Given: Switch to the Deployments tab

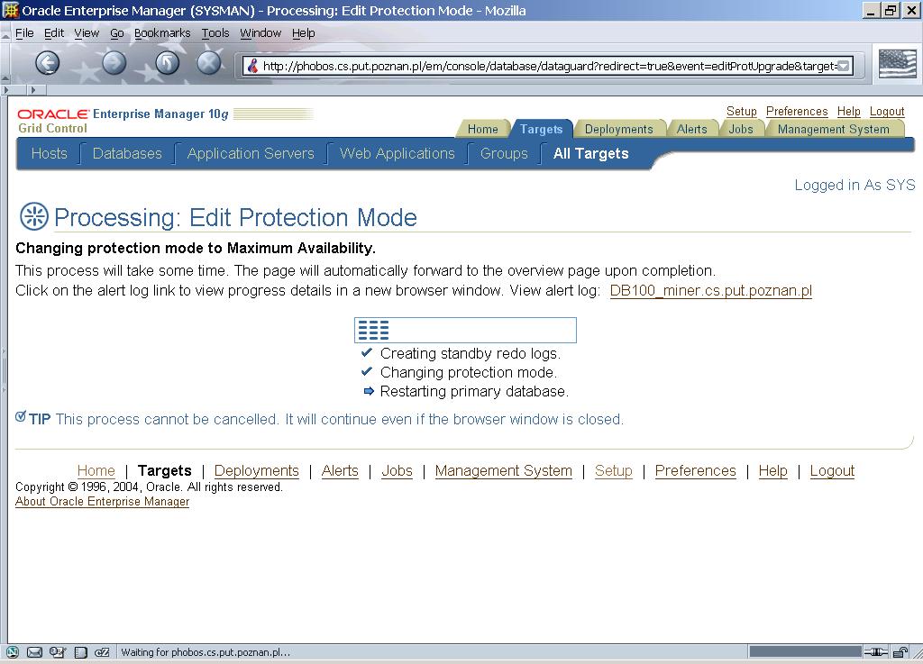Looking at the screenshot, I should click(x=618, y=129).
